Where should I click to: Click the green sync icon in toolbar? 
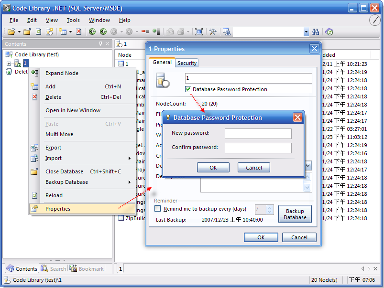tap(329, 32)
